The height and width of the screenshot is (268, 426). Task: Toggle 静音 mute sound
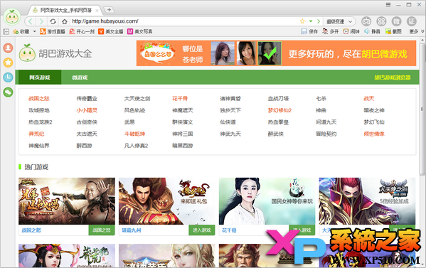(372, 31)
